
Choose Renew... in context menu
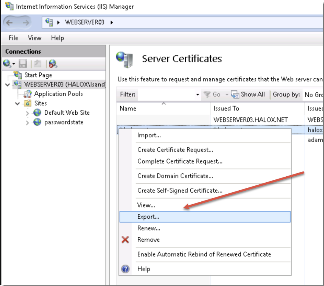[x=205, y=228]
